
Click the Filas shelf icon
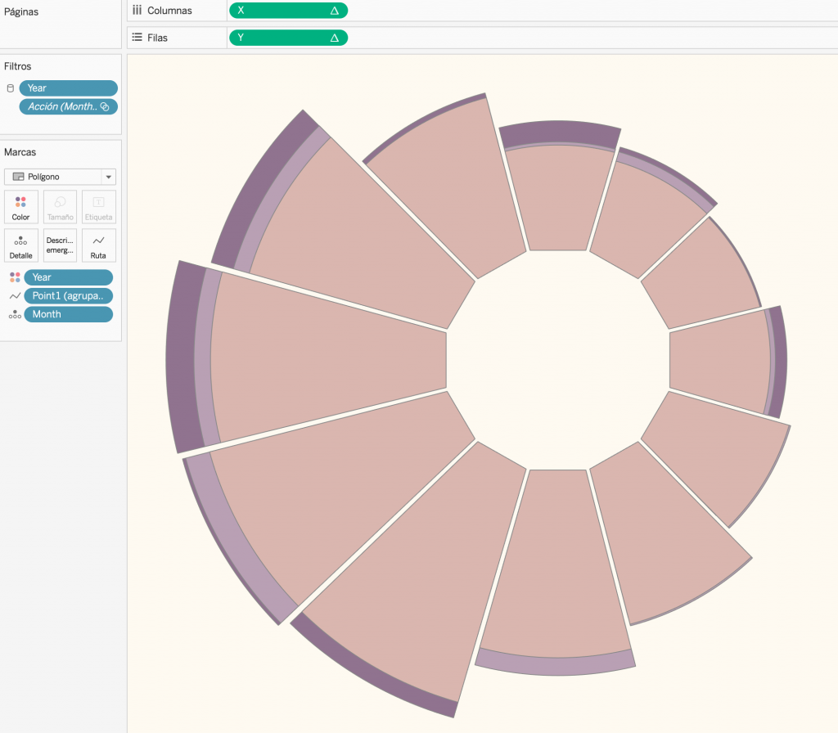(137, 38)
